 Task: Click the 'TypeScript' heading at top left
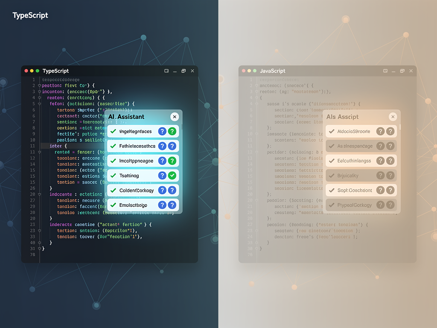coord(30,15)
